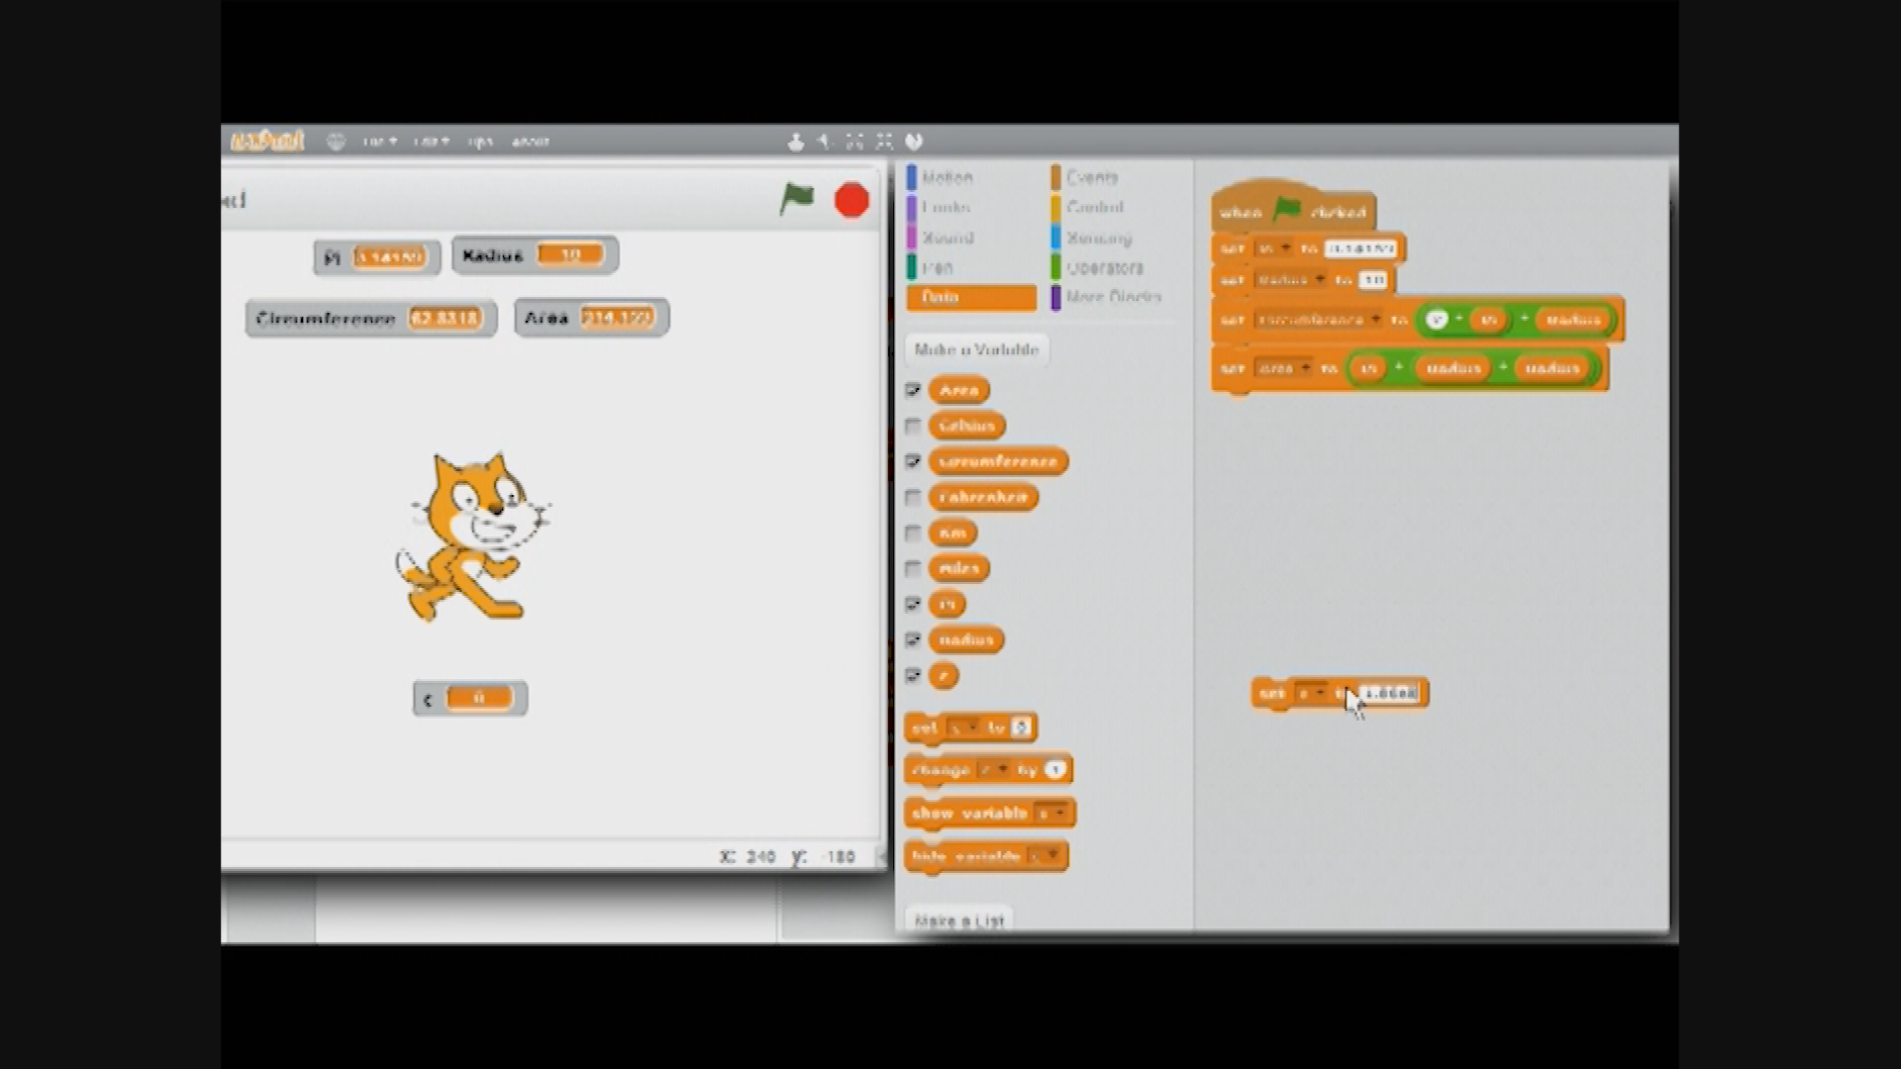The image size is (1901, 1069).
Task: Open variable dropdown in script set pi block
Action: click(x=1273, y=248)
